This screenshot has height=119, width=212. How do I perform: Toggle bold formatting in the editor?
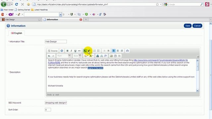click(x=67, y=51)
